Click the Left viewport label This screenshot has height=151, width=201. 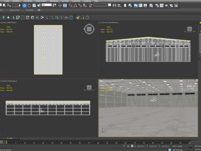point(4,81)
